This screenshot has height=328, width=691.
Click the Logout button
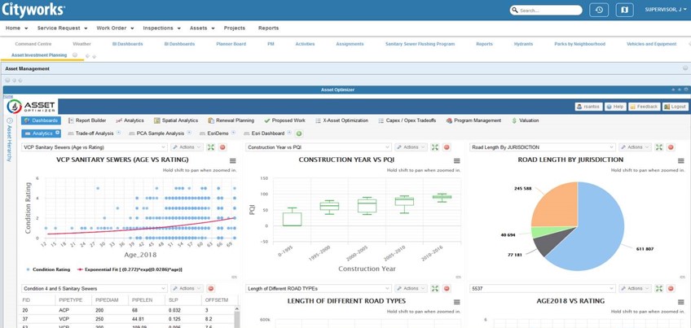(676, 107)
